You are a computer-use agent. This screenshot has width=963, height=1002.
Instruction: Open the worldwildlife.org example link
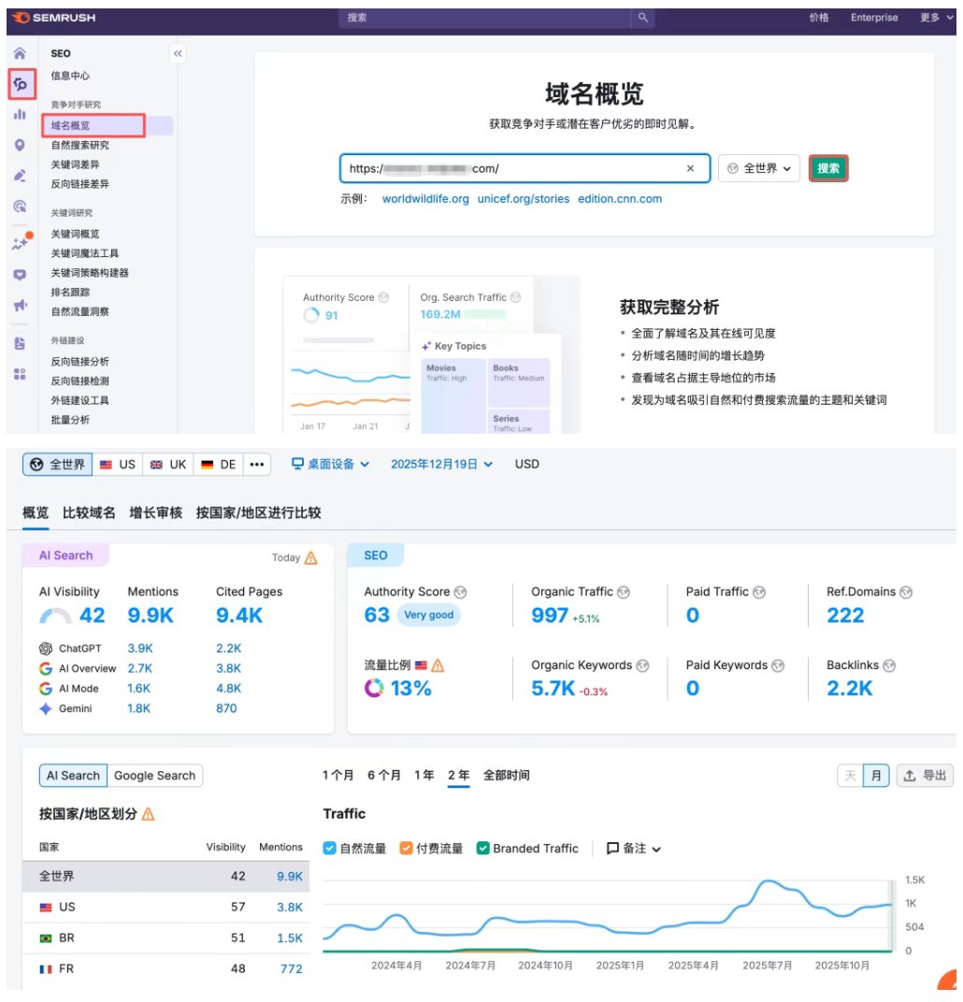pos(425,199)
